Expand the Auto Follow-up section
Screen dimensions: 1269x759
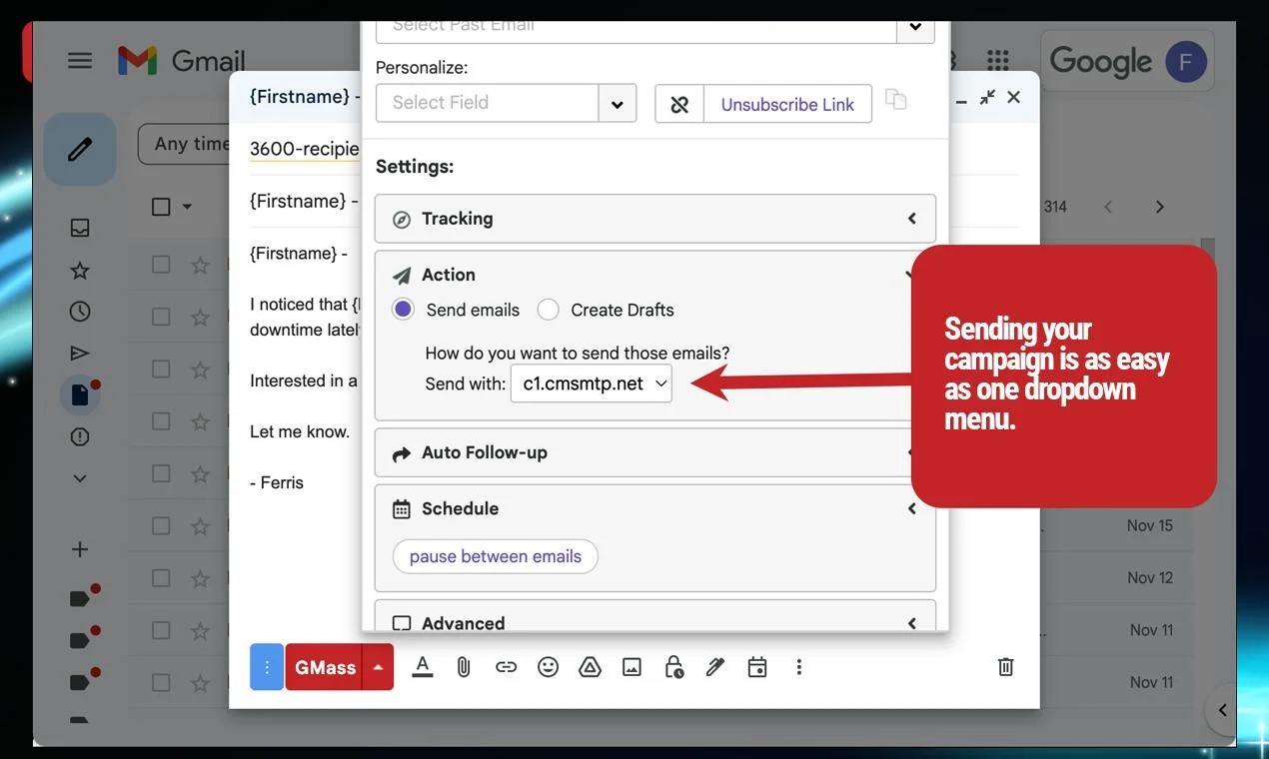(x=655, y=452)
